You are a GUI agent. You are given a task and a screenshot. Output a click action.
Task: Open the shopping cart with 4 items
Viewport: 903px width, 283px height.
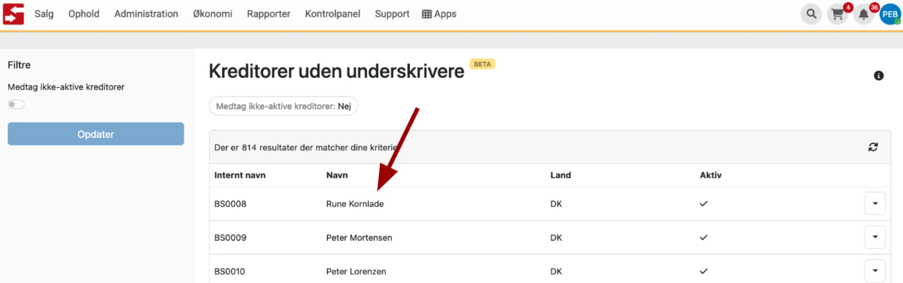click(x=837, y=15)
